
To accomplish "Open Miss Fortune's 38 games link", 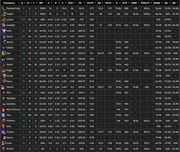I will pyautogui.click(x=24, y=110).
